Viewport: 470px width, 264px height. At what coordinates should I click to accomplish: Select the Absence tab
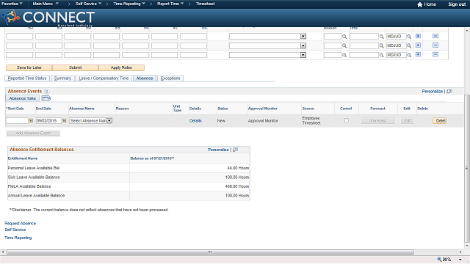145,78
